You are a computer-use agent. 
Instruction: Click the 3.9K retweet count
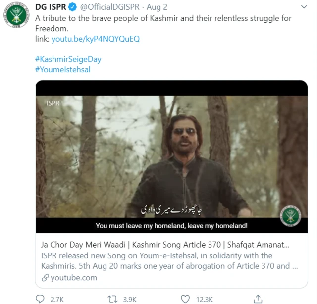[x=130, y=299]
